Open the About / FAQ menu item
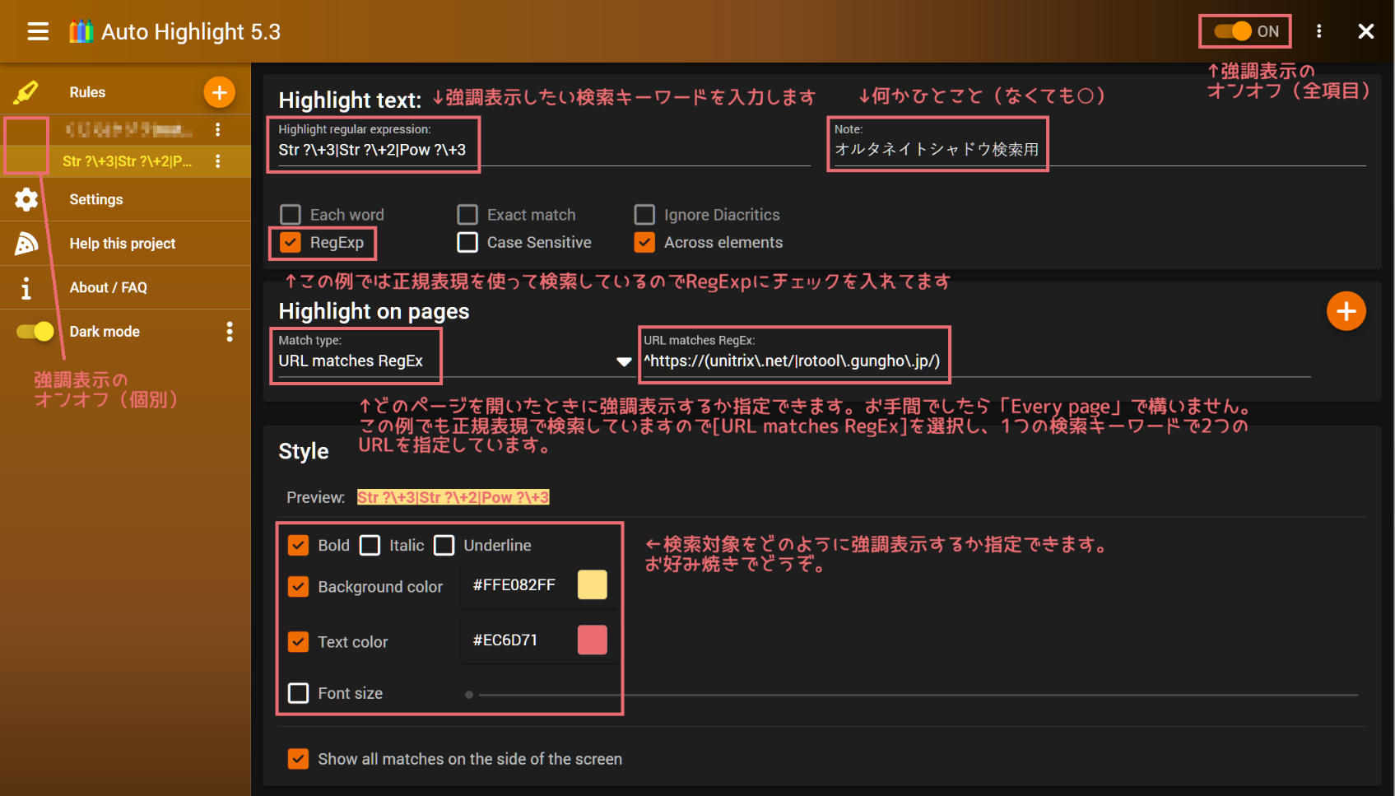1395x796 pixels. click(108, 288)
